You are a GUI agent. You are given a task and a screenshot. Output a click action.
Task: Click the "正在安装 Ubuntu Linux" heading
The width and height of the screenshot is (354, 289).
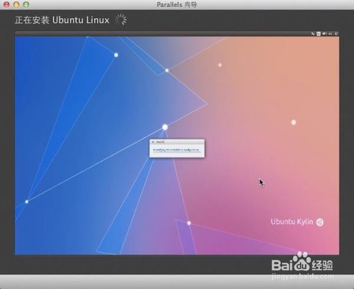click(62, 20)
